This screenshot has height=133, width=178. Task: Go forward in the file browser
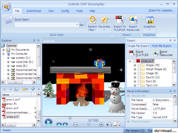click(x=10, y=89)
